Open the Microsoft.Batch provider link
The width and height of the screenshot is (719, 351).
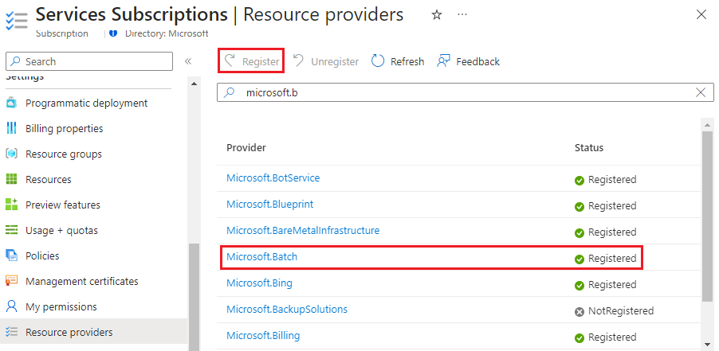[x=261, y=257]
